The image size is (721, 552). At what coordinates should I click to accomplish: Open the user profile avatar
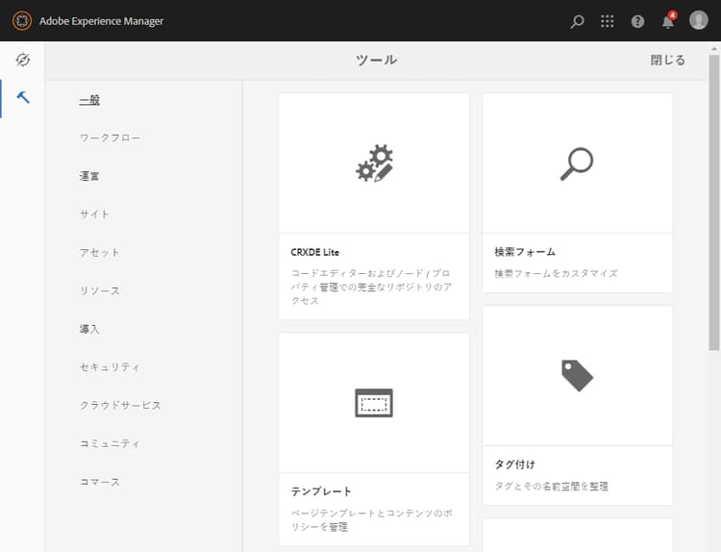pos(699,20)
